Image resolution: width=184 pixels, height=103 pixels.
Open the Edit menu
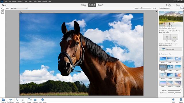pos(9,2)
